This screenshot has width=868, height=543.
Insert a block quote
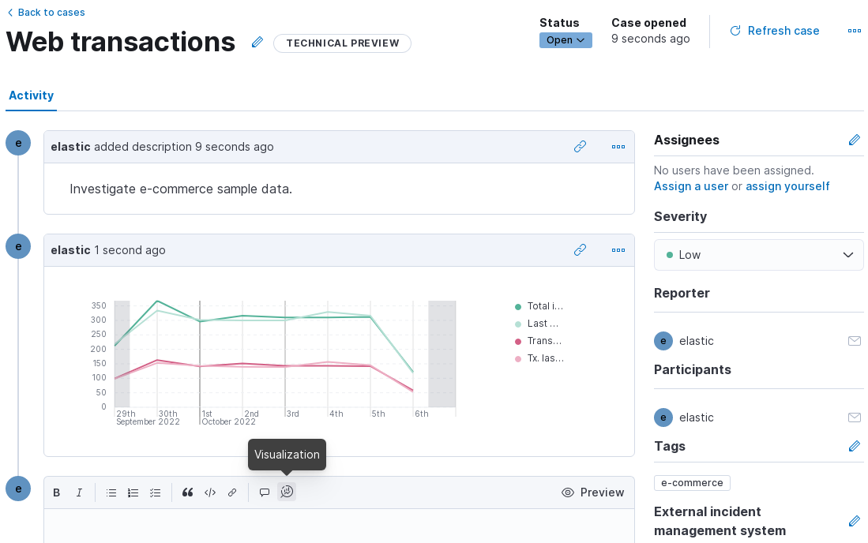188,492
